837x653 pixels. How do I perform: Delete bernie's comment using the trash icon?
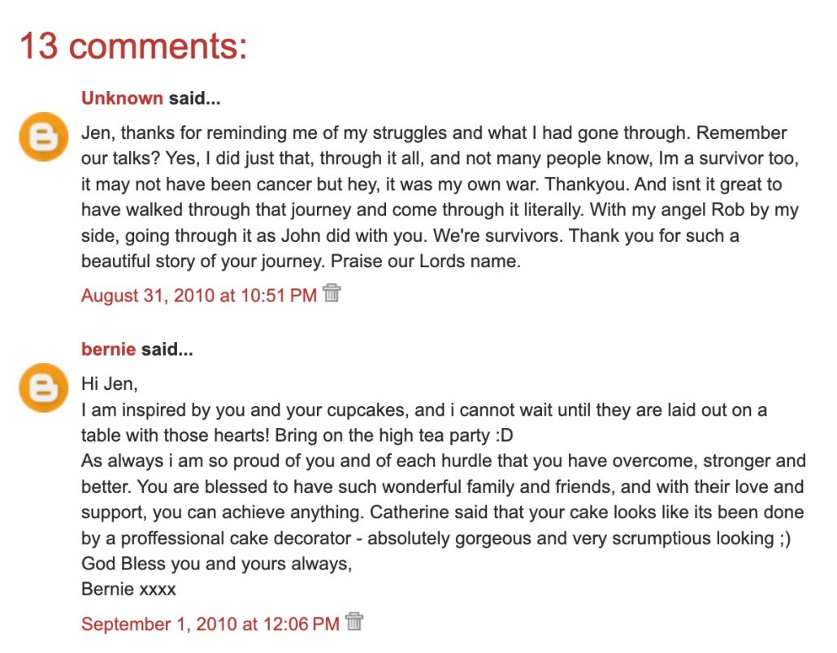tap(353, 622)
